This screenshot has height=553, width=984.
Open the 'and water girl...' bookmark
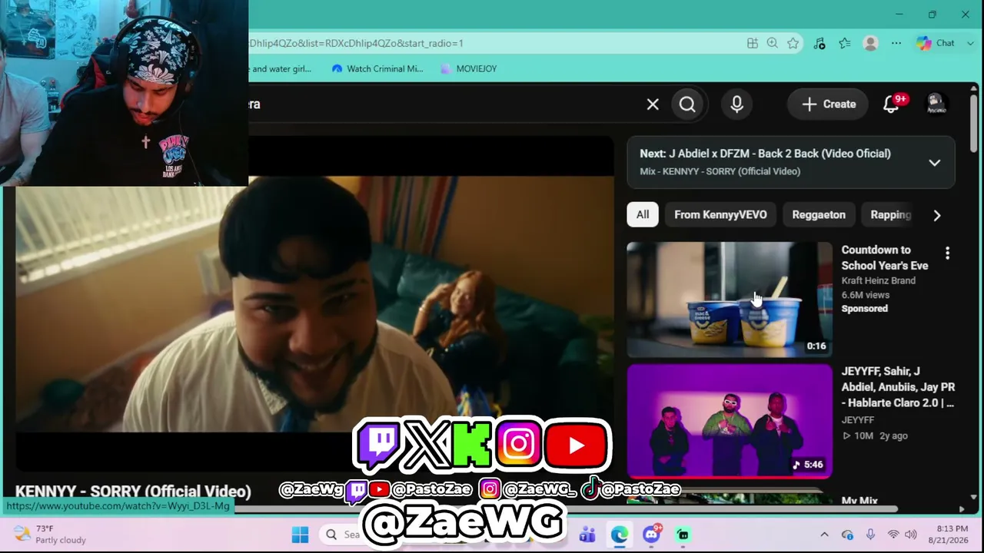281,68
